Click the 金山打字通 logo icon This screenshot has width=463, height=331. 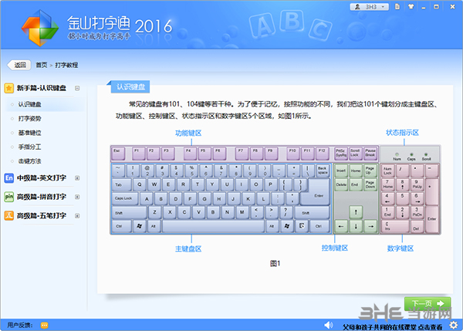click(40, 28)
